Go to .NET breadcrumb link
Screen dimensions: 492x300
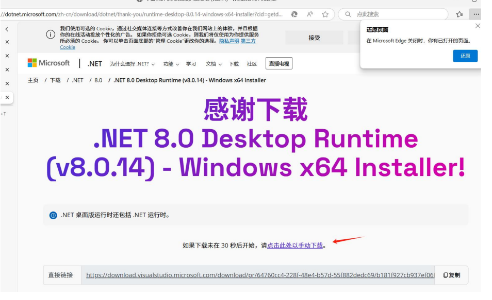tap(77, 80)
